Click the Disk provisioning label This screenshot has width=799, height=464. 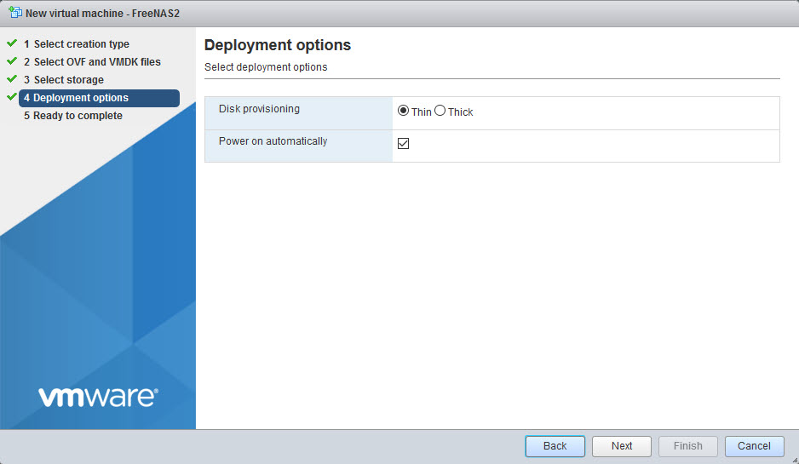(259, 109)
